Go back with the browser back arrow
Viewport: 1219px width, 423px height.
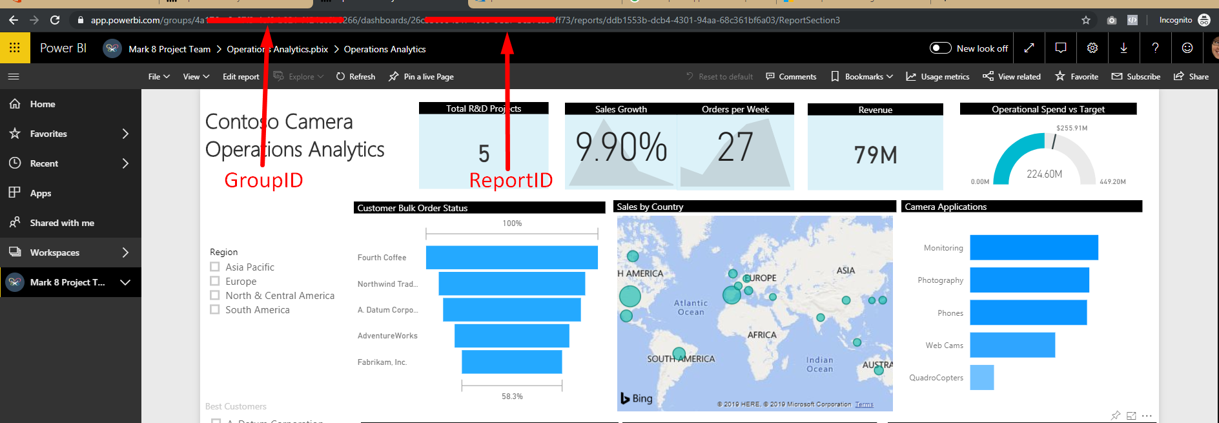tap(14, 20)
